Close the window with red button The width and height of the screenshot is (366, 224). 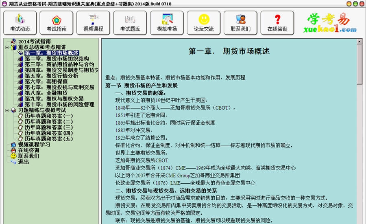tap(362, 4)
